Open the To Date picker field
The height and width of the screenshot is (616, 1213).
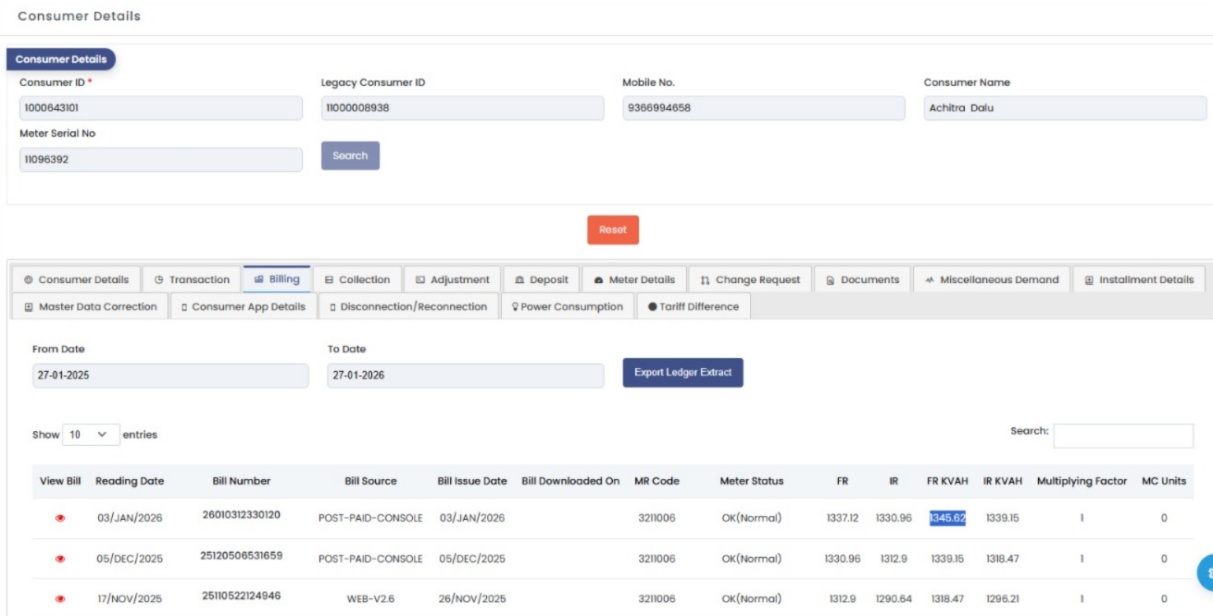(x=466, y=376)
